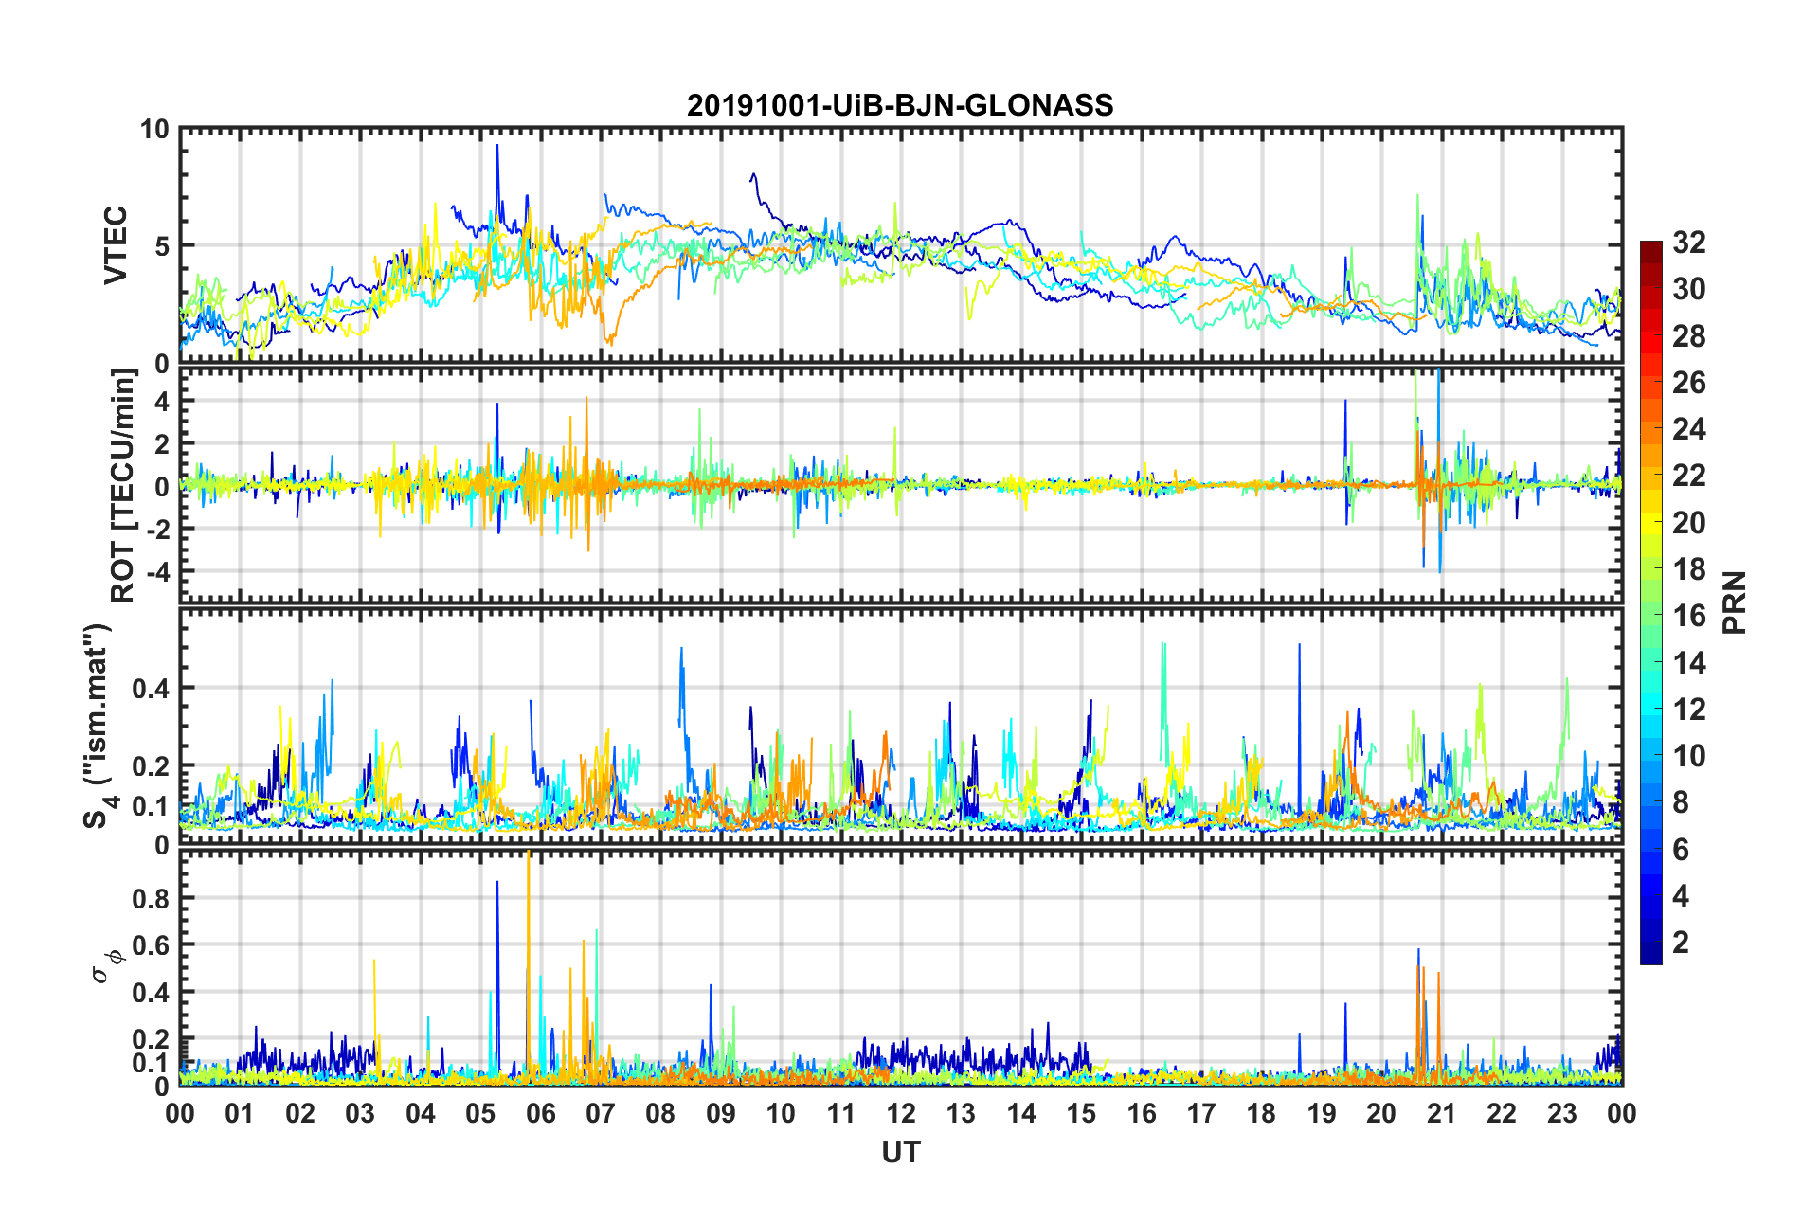Screen dimensions: 1802x1205
Task: Click colorbar tick value 32
Action: [x=1689, y=243]
